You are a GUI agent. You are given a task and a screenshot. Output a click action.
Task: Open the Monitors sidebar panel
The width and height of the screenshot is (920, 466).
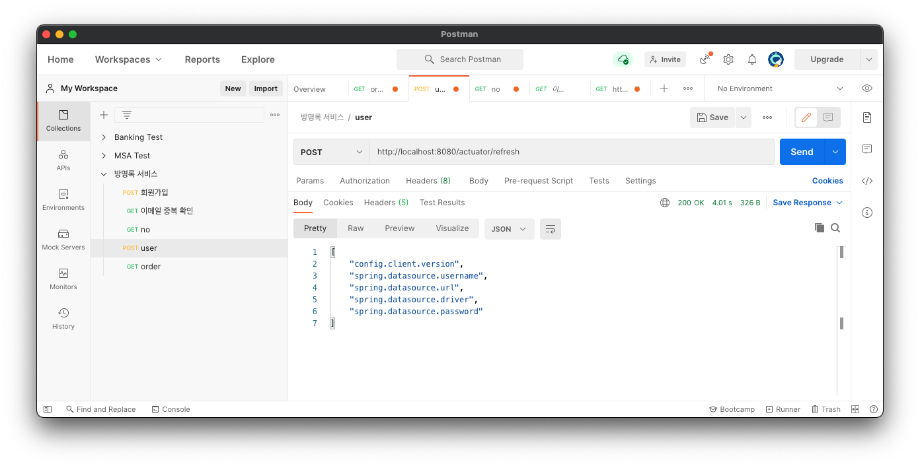[x=63, y=279]
